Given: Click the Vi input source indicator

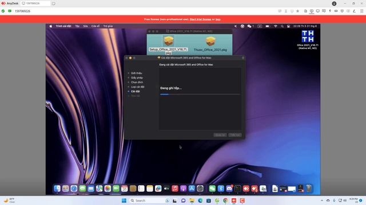Looking at the screenshot, I should pyautogui.click(x=260, y=26).
